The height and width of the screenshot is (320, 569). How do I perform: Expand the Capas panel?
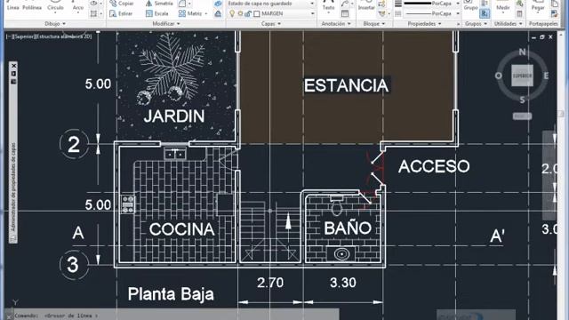click(271, 24)
